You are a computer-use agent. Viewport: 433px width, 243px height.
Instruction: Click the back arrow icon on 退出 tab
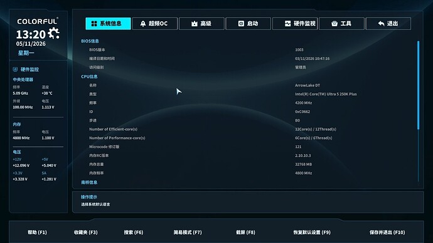point(381,24)
